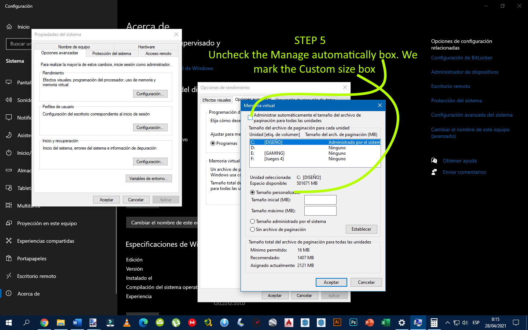528x330 pixels.
Task: Open Portapapeles clipboard icon
Action: click(9, 258)
